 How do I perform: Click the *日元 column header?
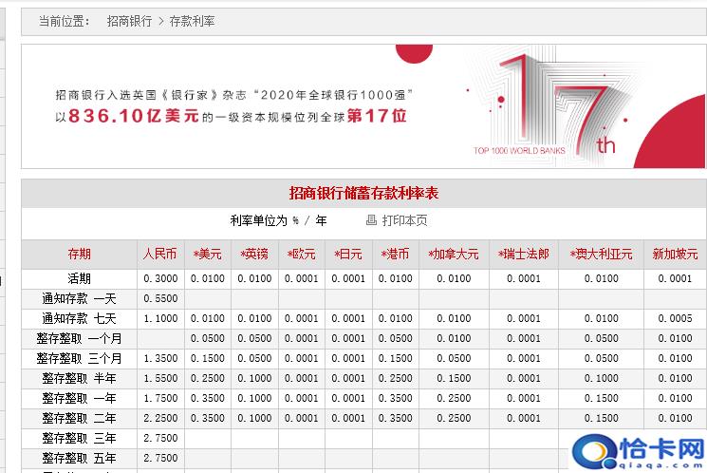coord(348,255)
